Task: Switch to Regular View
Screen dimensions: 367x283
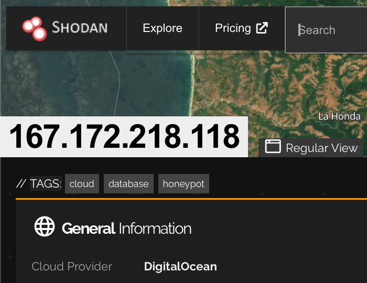Action: [x=321, y=148]
